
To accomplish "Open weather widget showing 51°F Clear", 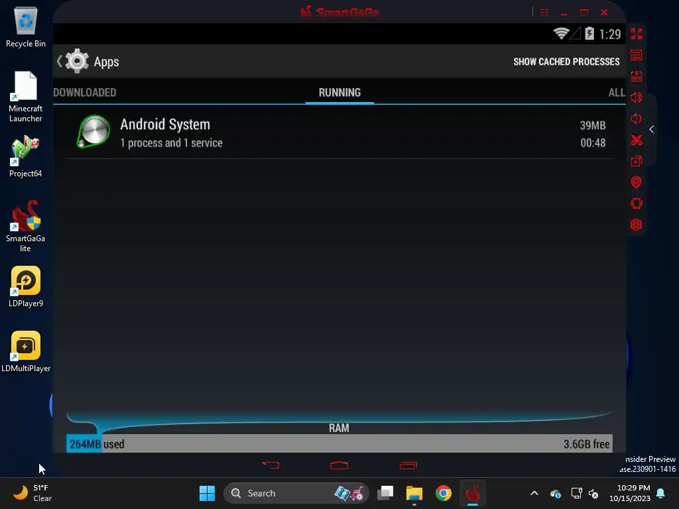I will pyautogui.click(x=32, y=493).
